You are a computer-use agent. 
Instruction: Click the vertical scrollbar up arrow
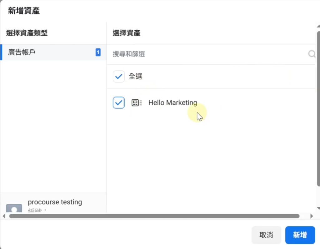coord(318,27)
